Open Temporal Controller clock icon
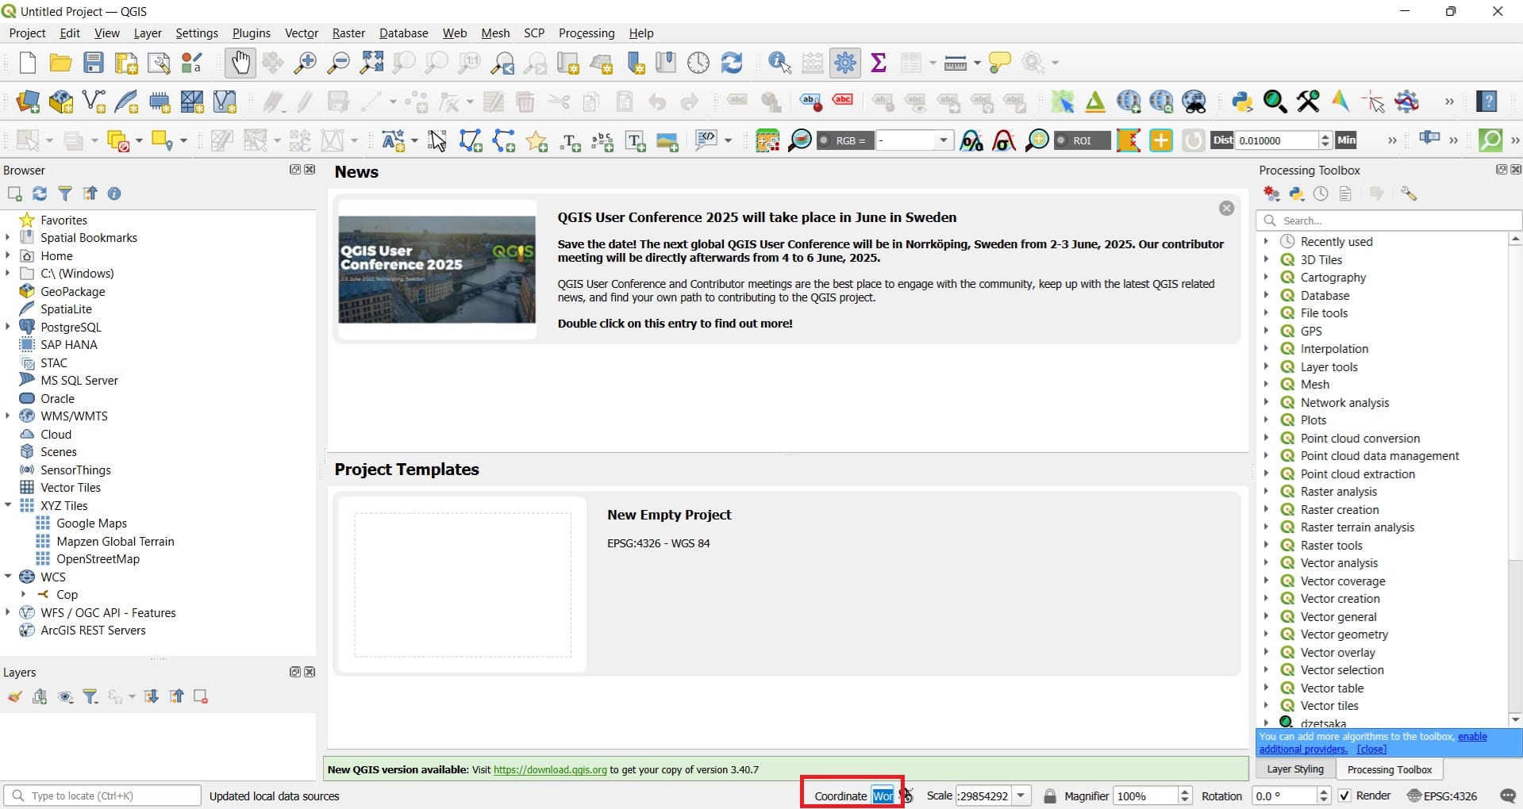 point(698,63)
